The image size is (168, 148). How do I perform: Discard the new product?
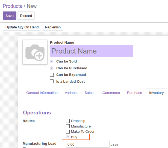(26, 16)
